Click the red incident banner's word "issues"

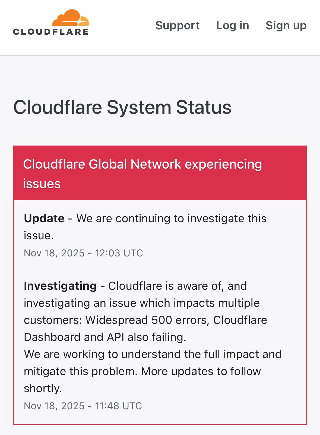click(x=42, y=184)
